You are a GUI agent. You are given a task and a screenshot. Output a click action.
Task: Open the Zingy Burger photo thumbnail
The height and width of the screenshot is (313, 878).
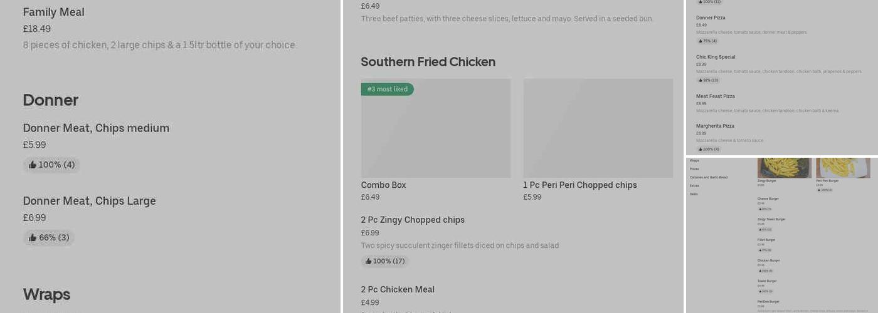tap(784, 168)
